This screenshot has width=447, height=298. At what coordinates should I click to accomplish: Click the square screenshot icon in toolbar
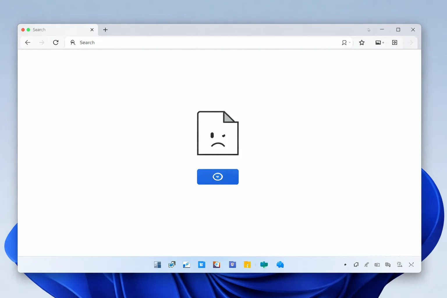(x=395, y=42)
